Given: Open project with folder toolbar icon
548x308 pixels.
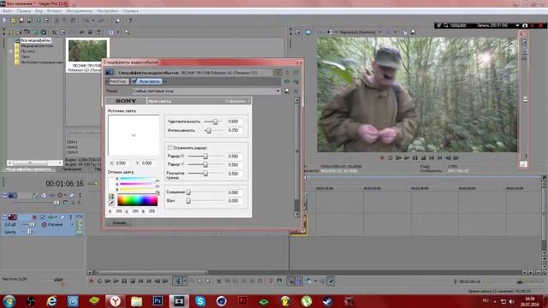Looking at the screenshot, I should [x=13, y=21].
